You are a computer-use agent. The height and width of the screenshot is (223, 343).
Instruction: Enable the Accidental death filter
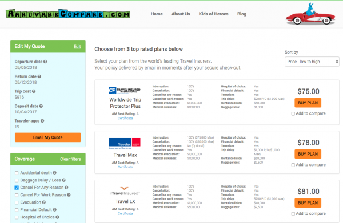tap(17, 173)
